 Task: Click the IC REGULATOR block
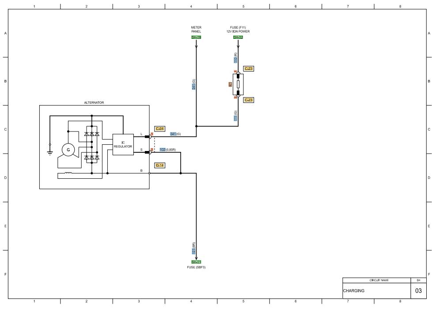[x=123, y=145]
